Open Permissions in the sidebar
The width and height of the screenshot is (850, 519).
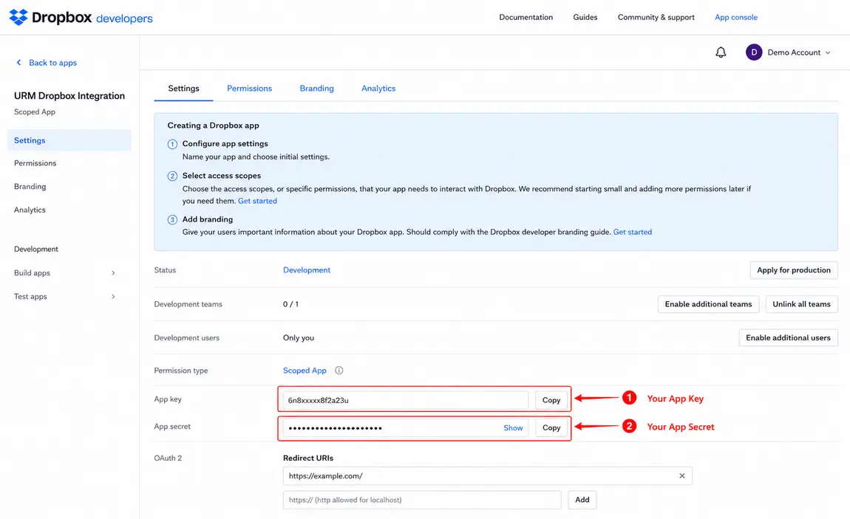35,163
